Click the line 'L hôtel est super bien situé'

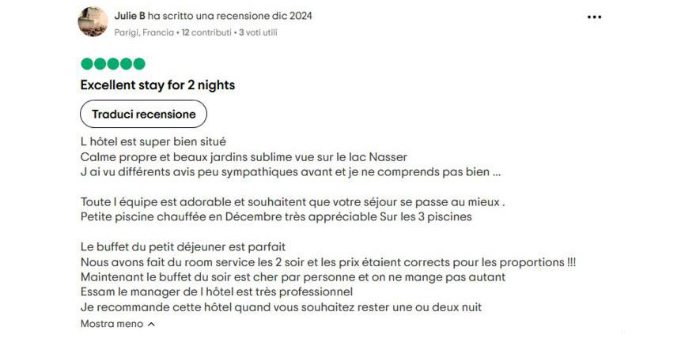153,142
